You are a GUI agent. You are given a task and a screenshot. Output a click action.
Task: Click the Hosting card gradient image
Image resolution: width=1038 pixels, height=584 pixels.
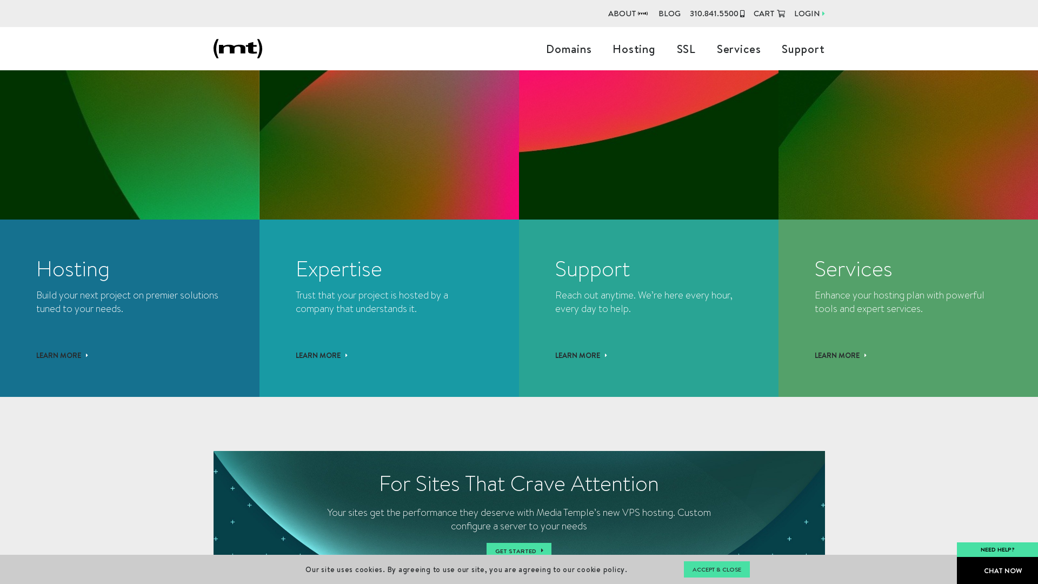point(130,145)
